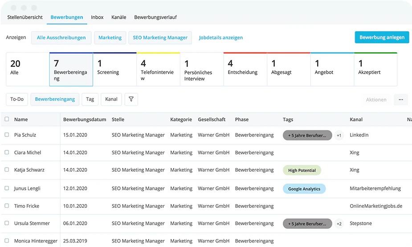Sort by Name column header

click(21, 119)
